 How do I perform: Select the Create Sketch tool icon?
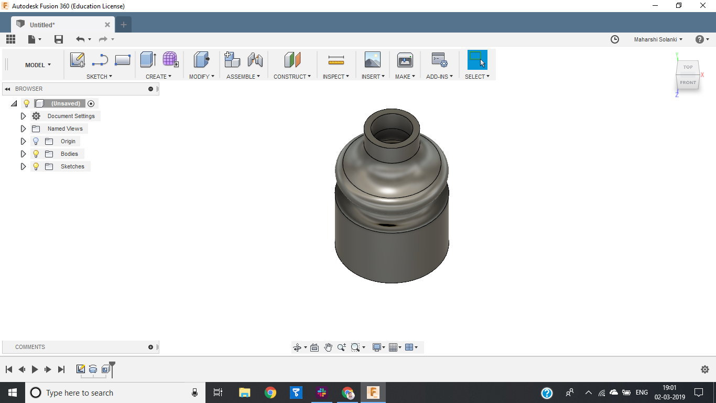click(78, 60)
